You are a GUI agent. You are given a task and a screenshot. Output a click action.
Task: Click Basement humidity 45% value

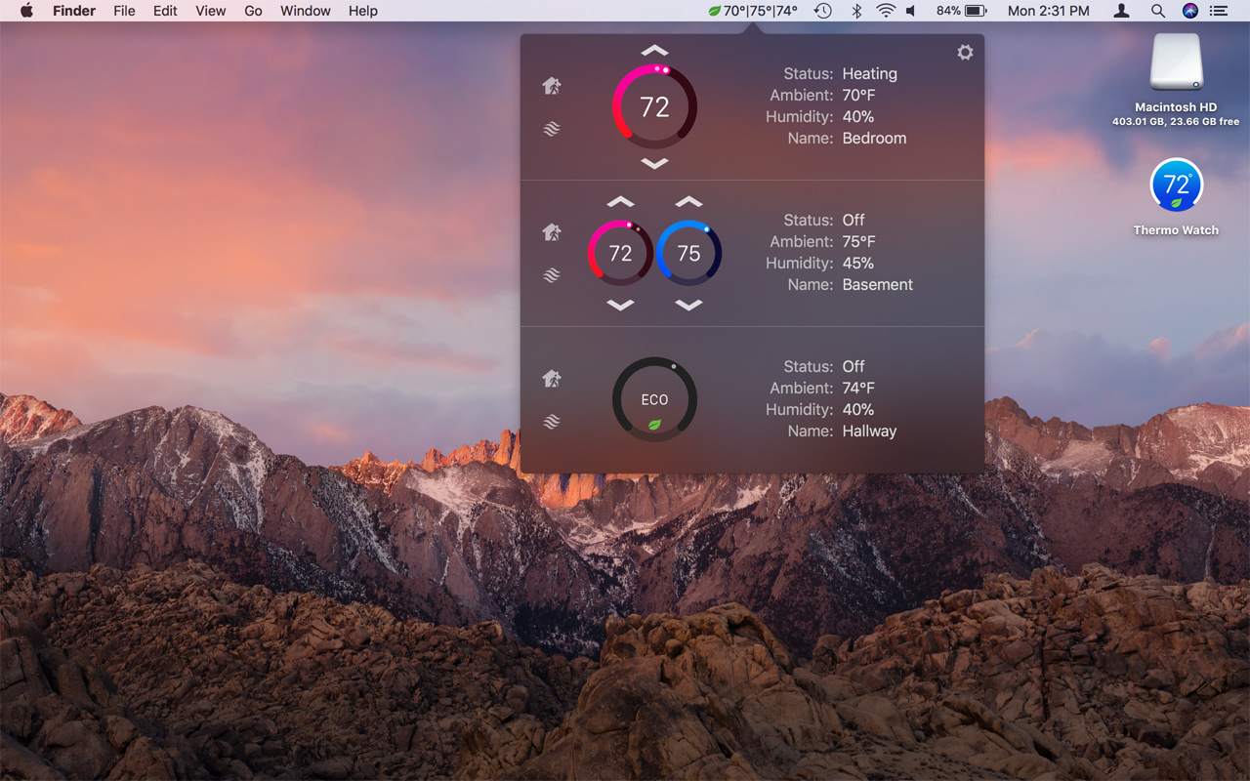tap(857, 263)
